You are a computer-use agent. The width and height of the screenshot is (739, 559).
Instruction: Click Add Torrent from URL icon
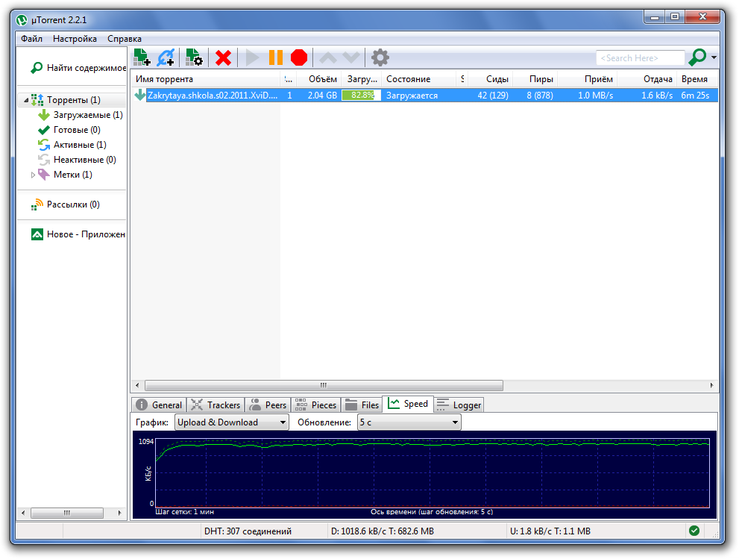coord(166,57)
